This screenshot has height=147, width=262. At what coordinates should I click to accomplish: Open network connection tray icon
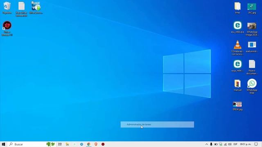tap(225, 144)
